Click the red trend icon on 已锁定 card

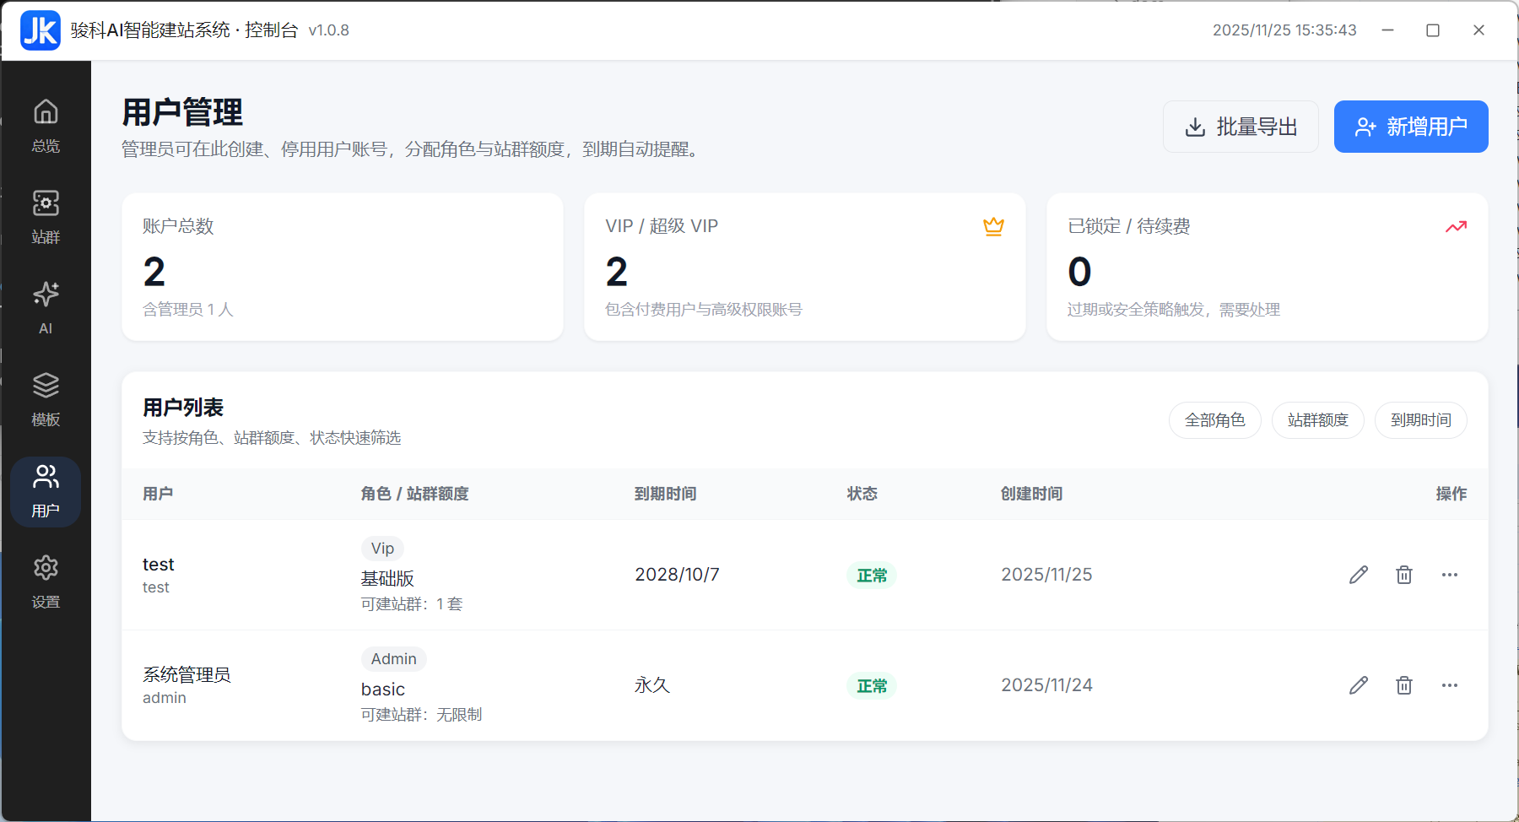[1455, 225]
